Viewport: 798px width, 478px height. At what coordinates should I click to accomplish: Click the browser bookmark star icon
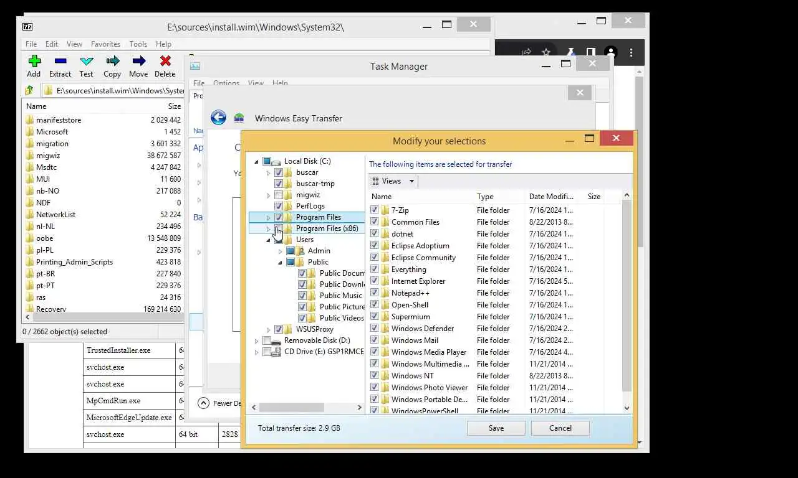click(x=546, y=52)
